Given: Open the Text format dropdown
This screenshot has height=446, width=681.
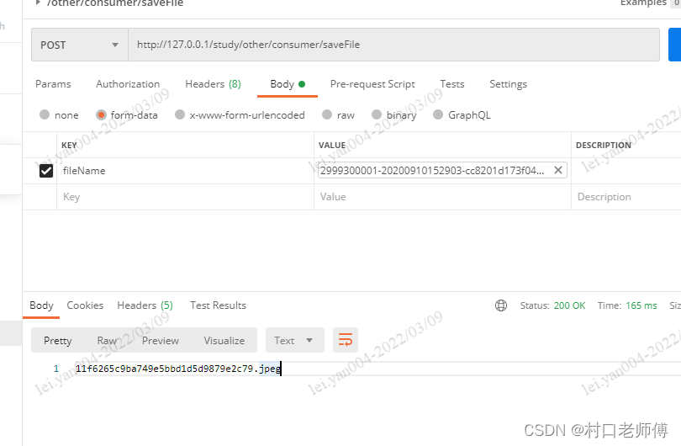Looking at the screenshot, I should (x=295, y=340).
